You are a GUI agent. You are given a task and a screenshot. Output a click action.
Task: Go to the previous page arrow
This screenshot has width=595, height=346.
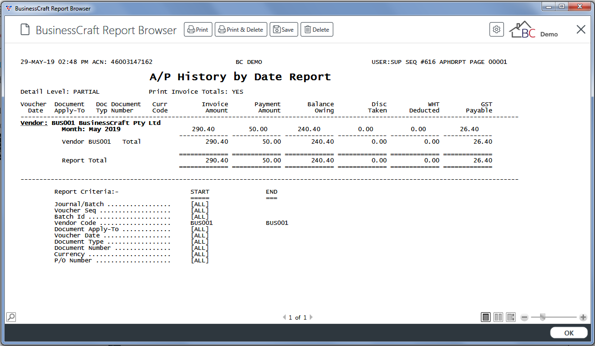[284, 317]
